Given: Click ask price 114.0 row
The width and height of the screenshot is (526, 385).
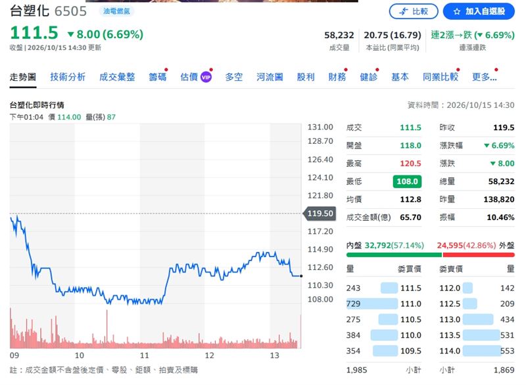Looking at the screenshot, I should pyautogui.click(x=477, y=351).
